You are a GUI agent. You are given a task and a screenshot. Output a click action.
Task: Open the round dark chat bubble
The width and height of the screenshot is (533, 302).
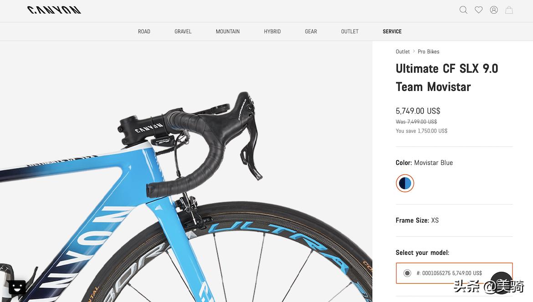[x=502, y=282]
